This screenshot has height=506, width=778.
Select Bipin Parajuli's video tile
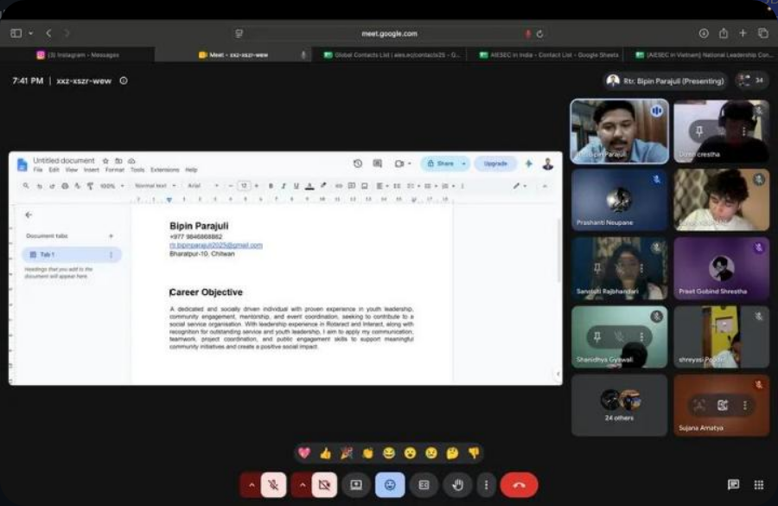click(x=619, y=131)
